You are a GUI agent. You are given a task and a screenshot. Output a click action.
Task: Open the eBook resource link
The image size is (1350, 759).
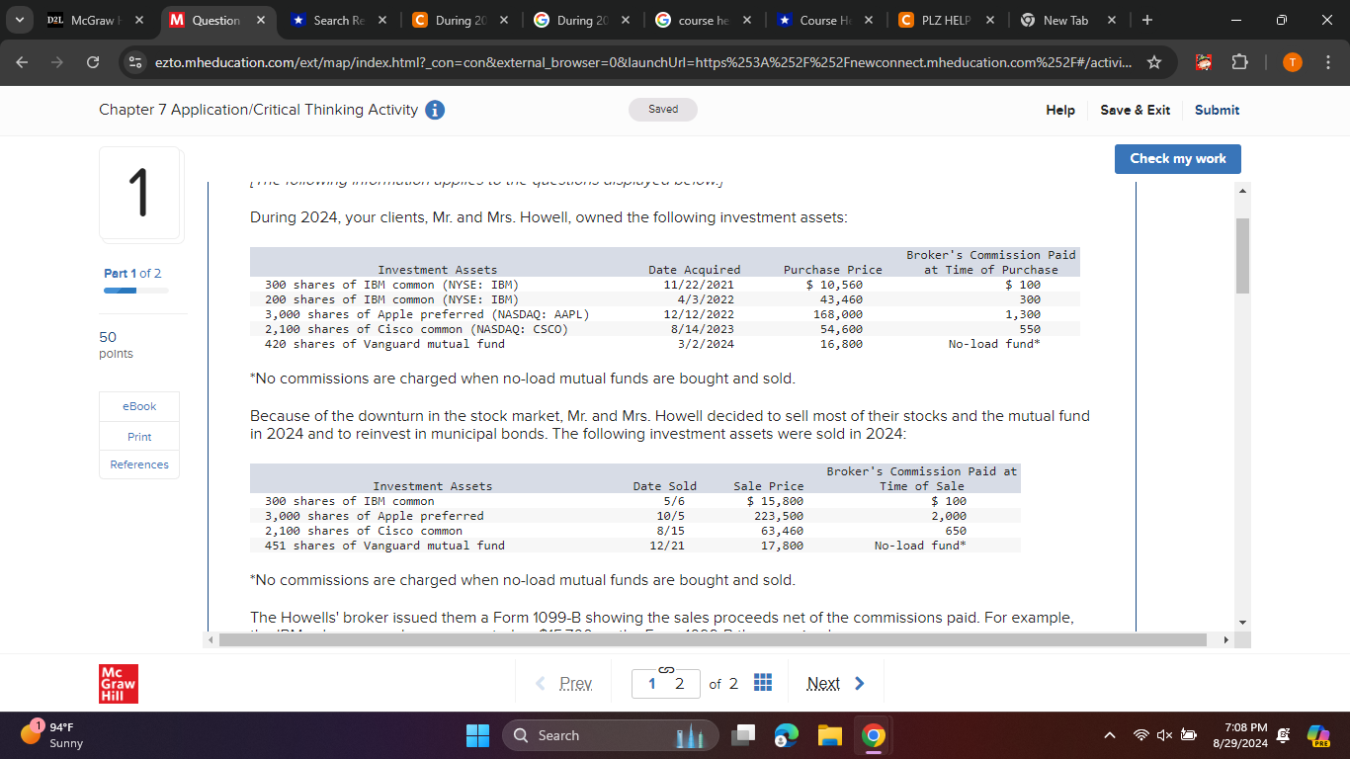point(138,405)
